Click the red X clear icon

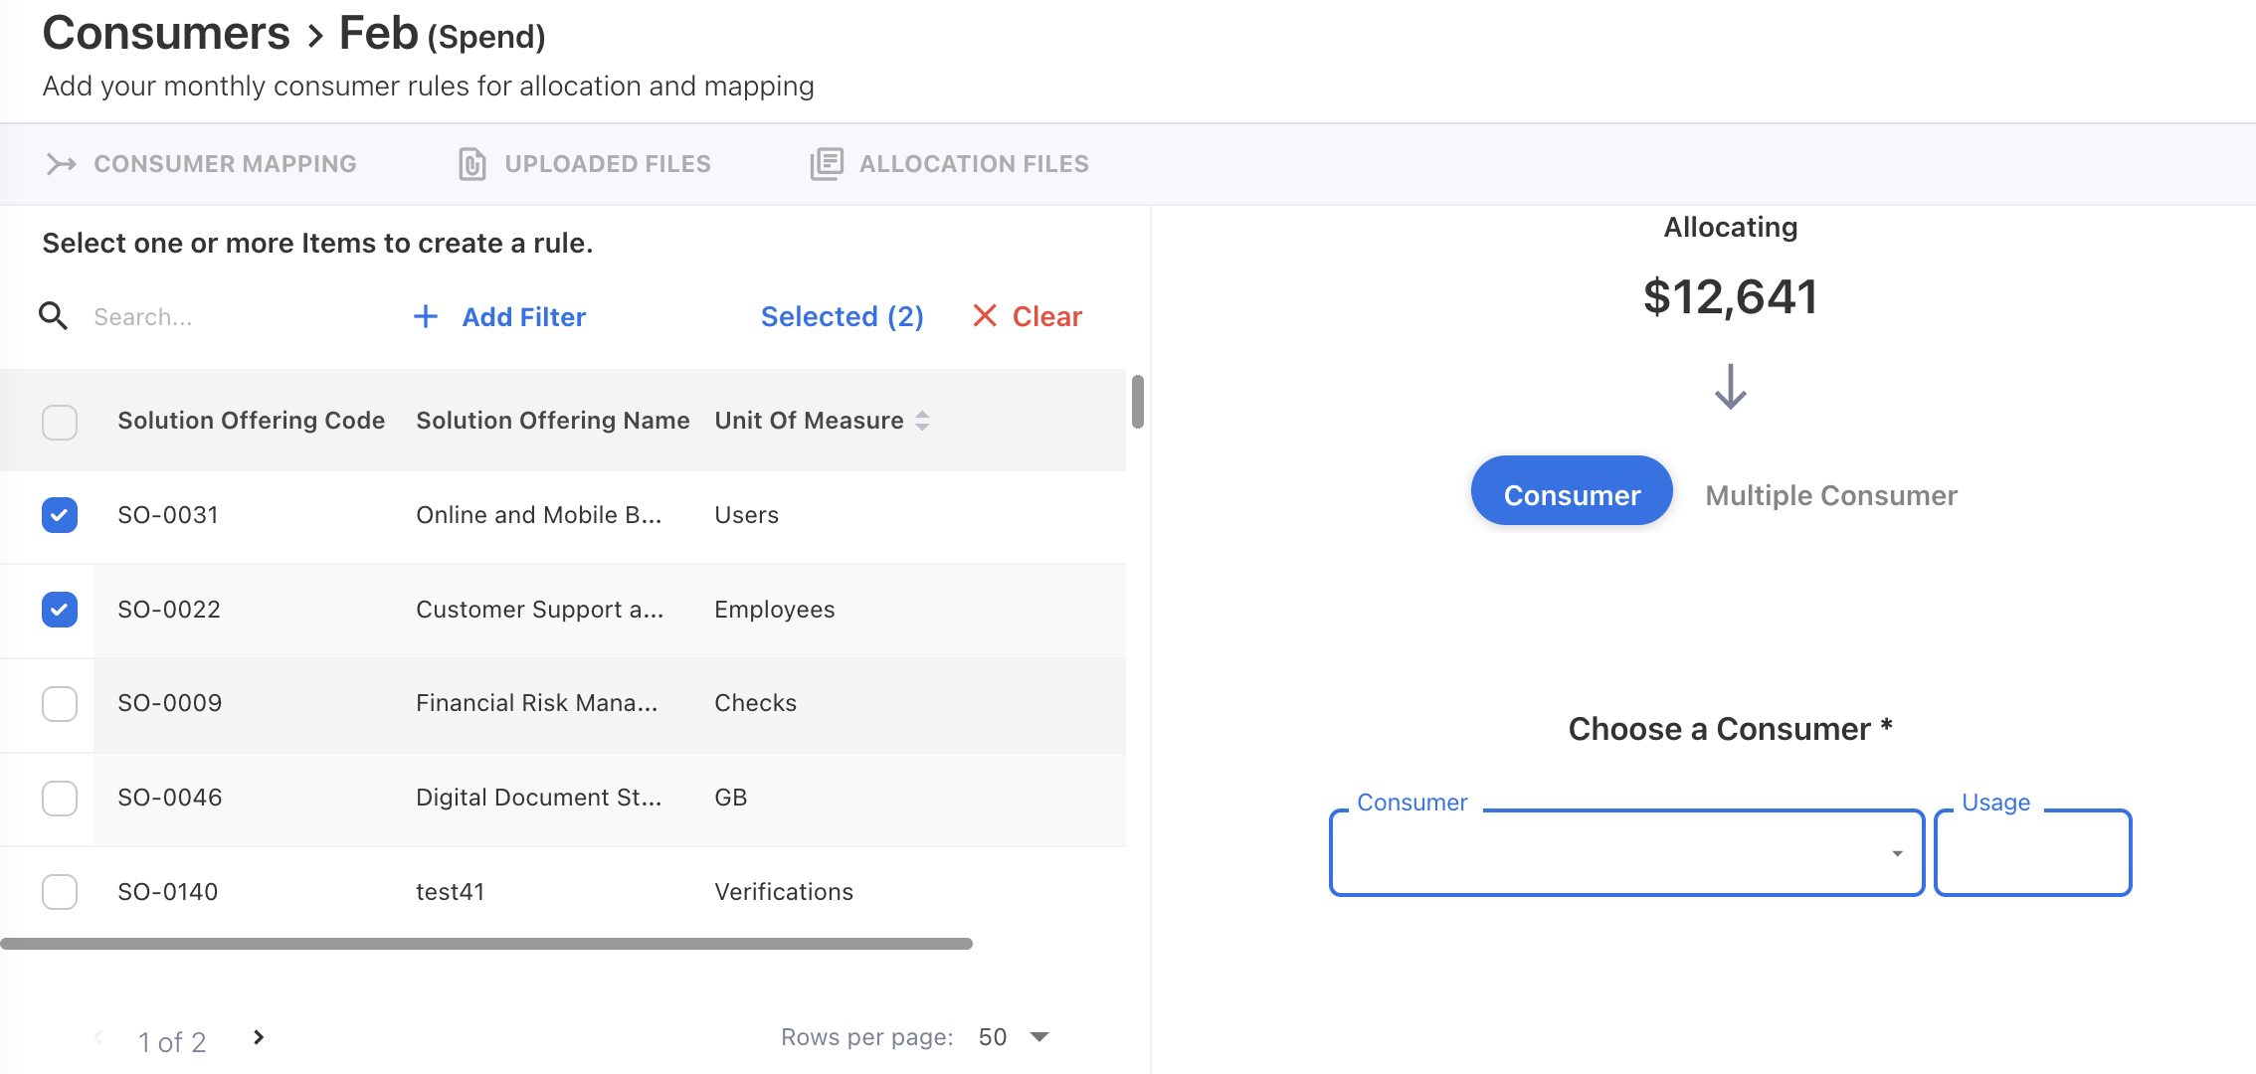tap(985, 316)
